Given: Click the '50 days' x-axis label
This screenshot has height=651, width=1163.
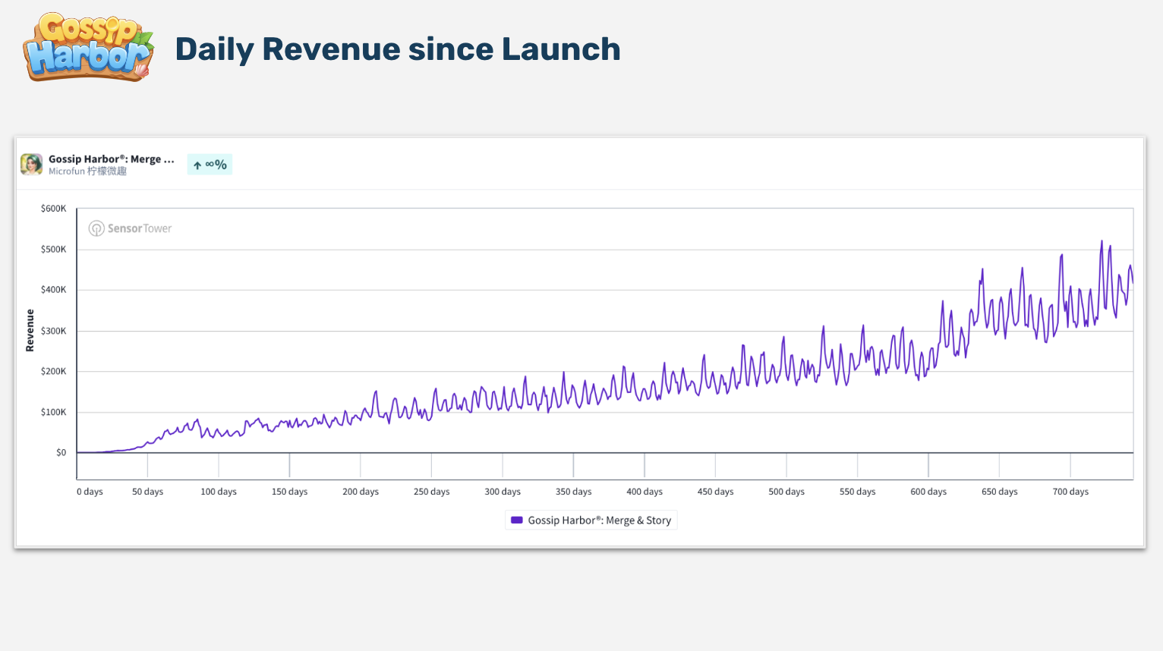Looking at the screenshot, I should coord(148,492).
